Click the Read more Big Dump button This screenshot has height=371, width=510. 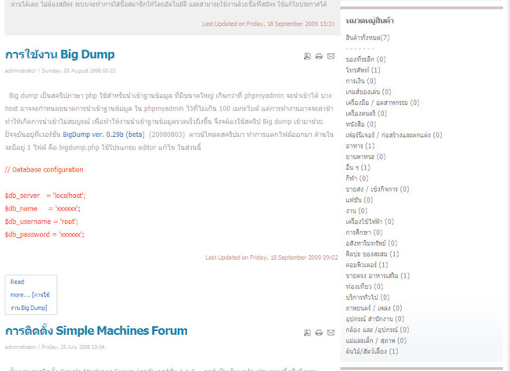point(31,295)
